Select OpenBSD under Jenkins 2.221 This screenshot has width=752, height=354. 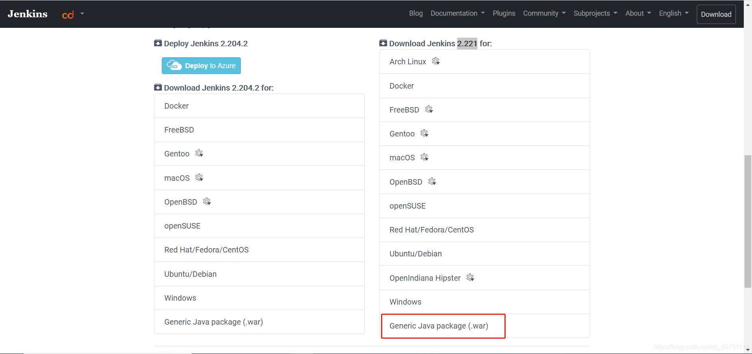coord(484,182)
